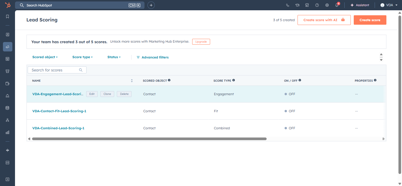Click the 3 of 5 created text
402x186 pixels.
(x=284, y=20)
